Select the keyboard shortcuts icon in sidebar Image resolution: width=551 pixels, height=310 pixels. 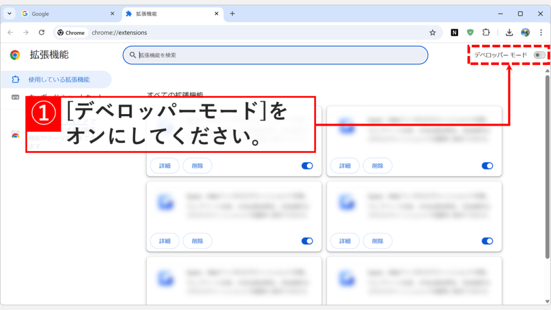[x=16, y=98]
